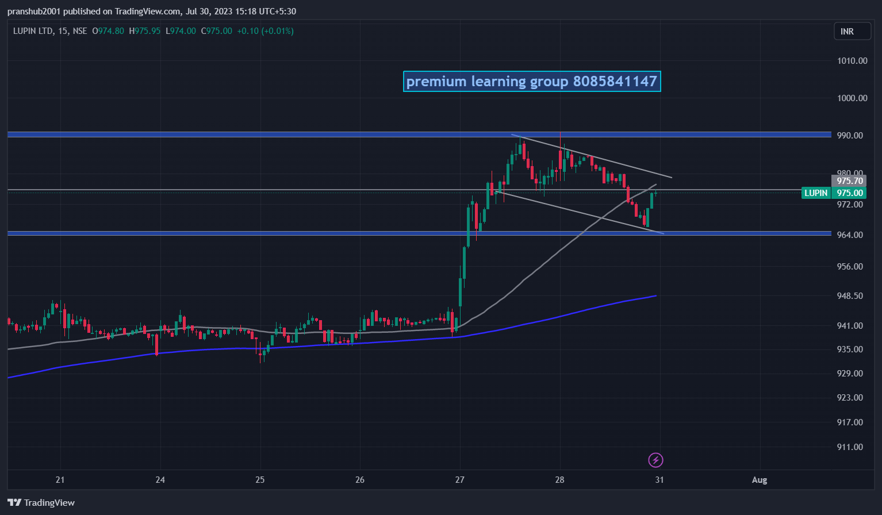Click the purple lightning bolt event icon
The image size is (882, 515).
(x=655, y=460)
